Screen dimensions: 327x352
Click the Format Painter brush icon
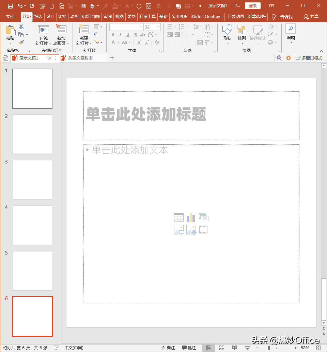(x=21, y=42)
